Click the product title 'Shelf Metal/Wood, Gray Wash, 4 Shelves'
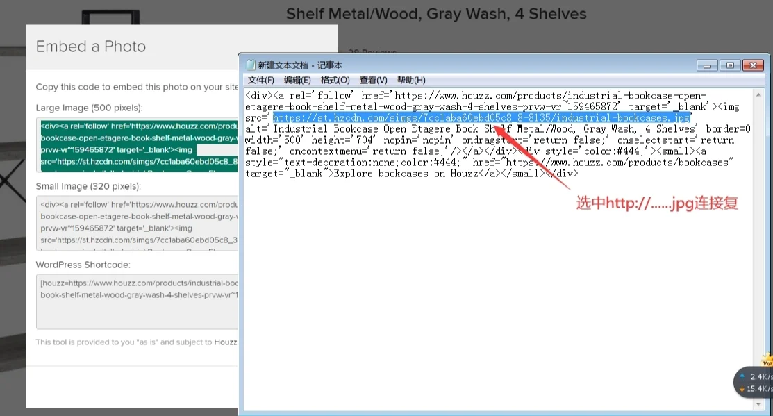This screenshot has height=416, width=773. [436, 14]
